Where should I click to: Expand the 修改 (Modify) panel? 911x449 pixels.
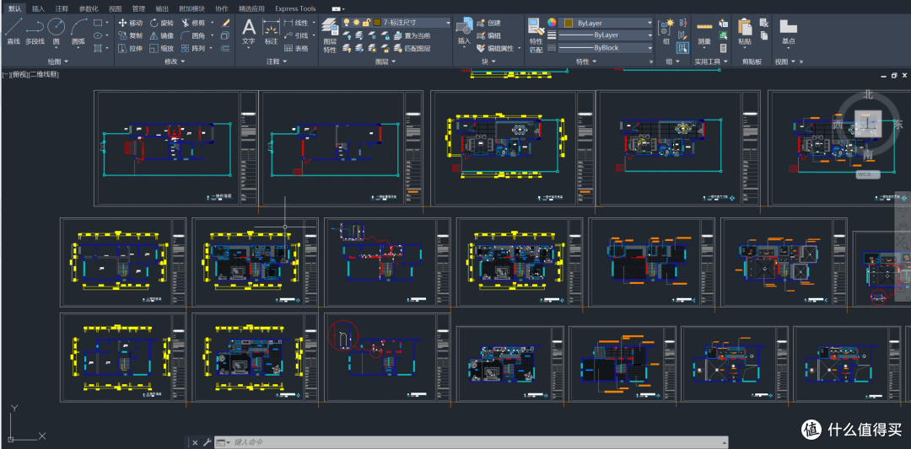pyautogui.click(x=175, y=61)
